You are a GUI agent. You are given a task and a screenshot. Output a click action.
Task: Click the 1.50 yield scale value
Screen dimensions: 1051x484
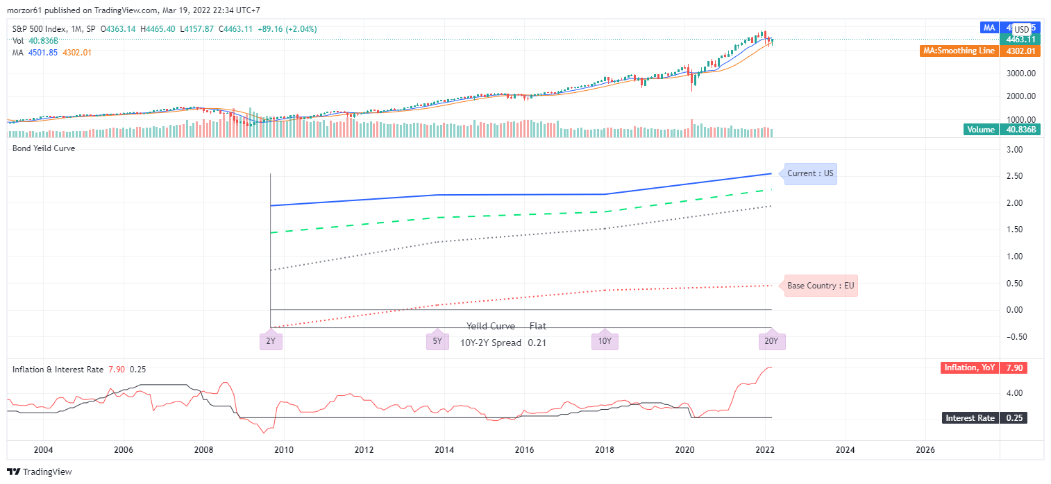[1014, 230]
